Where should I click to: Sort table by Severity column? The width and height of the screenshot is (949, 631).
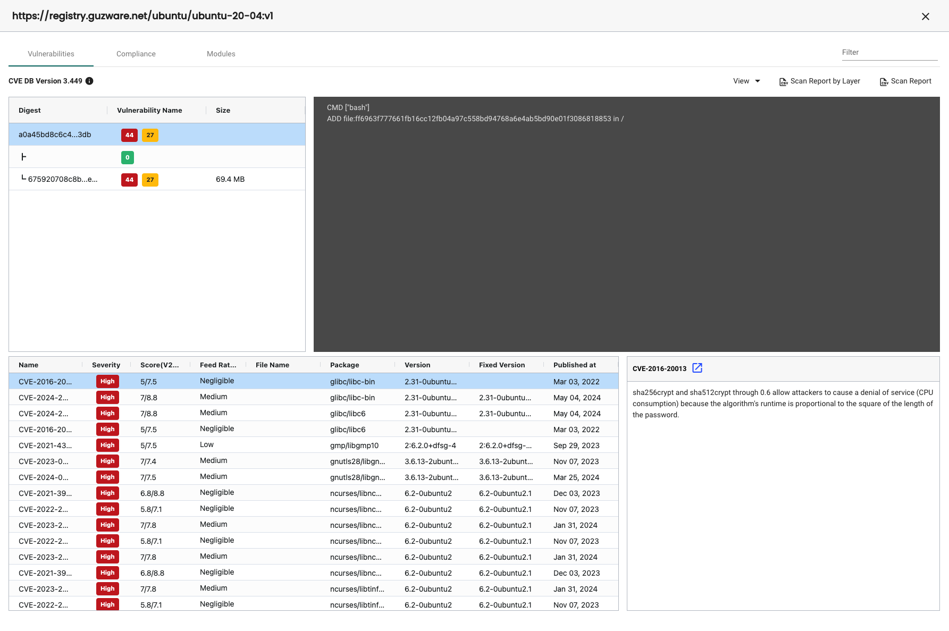106,365
